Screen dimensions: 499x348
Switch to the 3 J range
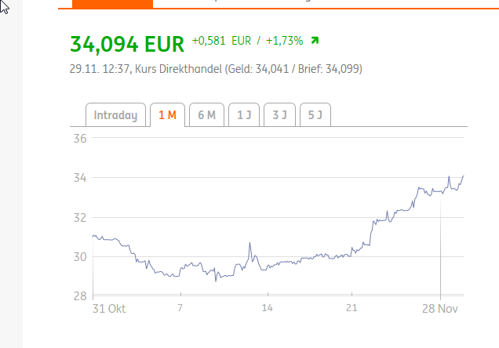click(279, 115)
